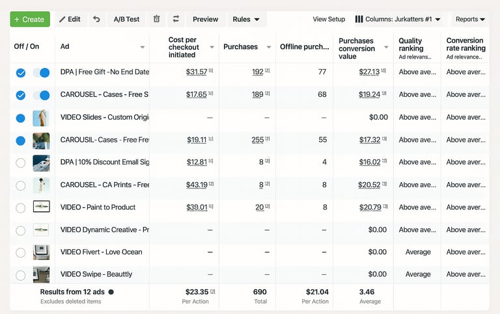500x314 pixels.
Task: Check the VIDEO Swipe Beauttly checkbox
Action: (21, 275)
